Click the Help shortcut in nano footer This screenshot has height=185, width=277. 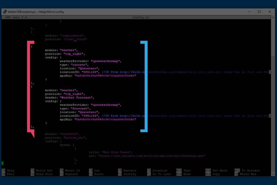click(10, 171)
